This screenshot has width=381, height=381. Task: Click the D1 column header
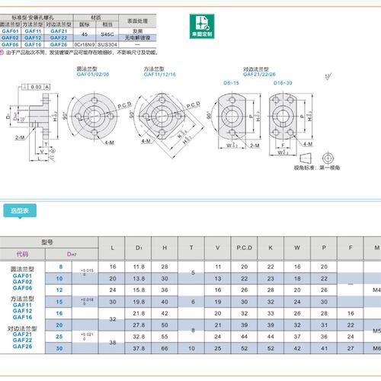tap(139, 248)
